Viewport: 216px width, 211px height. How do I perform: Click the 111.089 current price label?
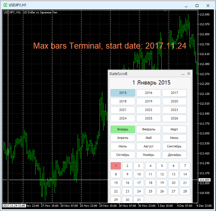click(x=204, y=180)
